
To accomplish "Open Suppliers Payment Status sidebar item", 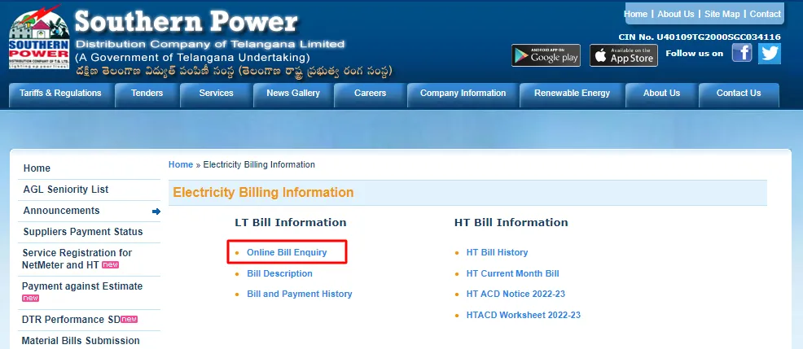I will pyautogui.click(x=82, y=232).
